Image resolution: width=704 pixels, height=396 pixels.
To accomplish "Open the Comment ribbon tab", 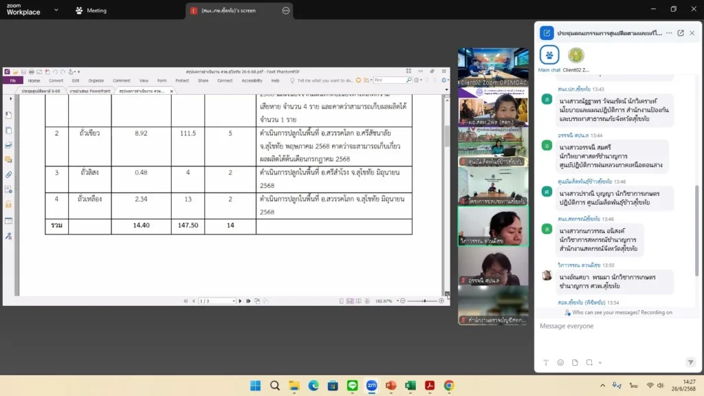I will (x=121, y=81).
